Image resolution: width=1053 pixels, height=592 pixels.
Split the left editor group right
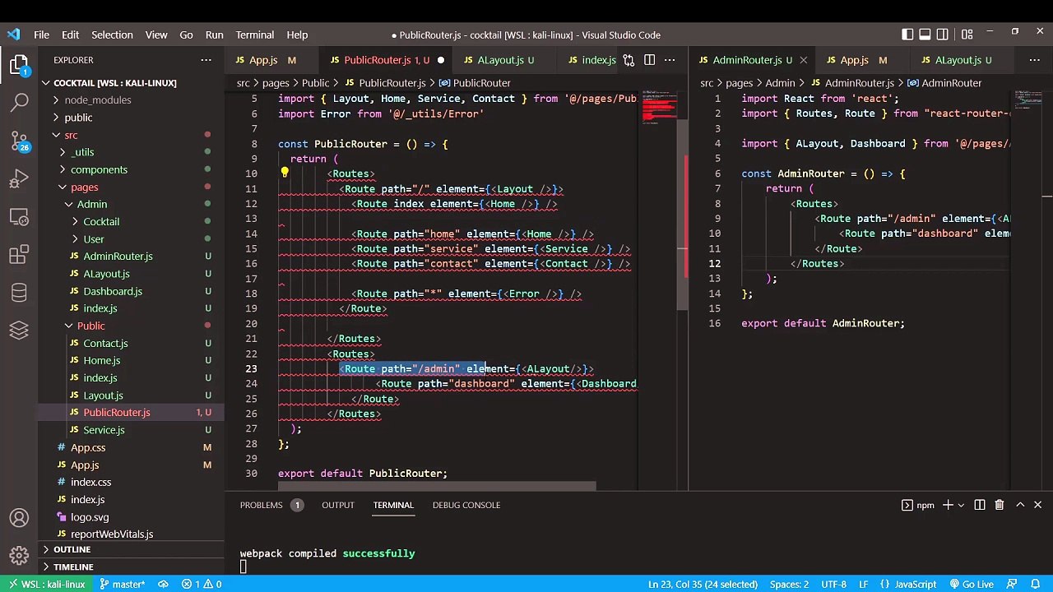pyautogui.click(x=649, y=60)
